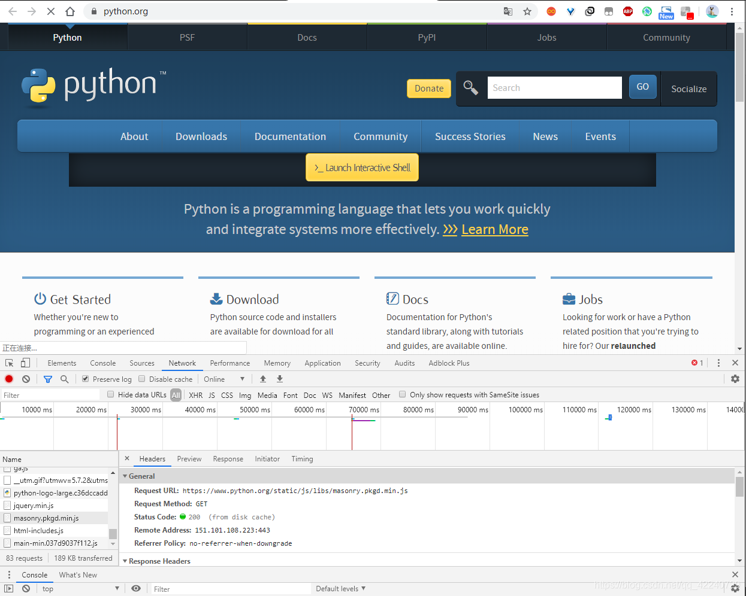Close the request details pane

[x=127, y=459]
